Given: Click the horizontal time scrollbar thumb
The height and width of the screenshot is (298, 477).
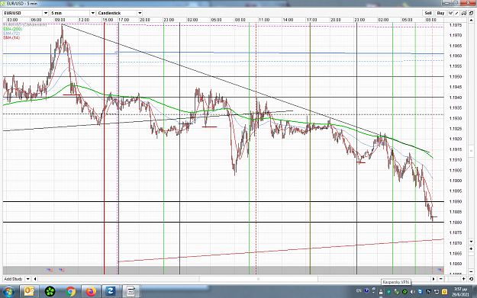Looking at the screenshot, I should (x=259, y=279).
